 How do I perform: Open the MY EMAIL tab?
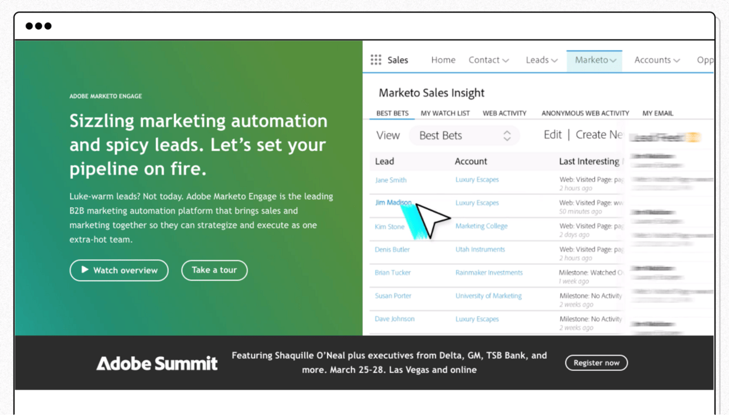657,113
